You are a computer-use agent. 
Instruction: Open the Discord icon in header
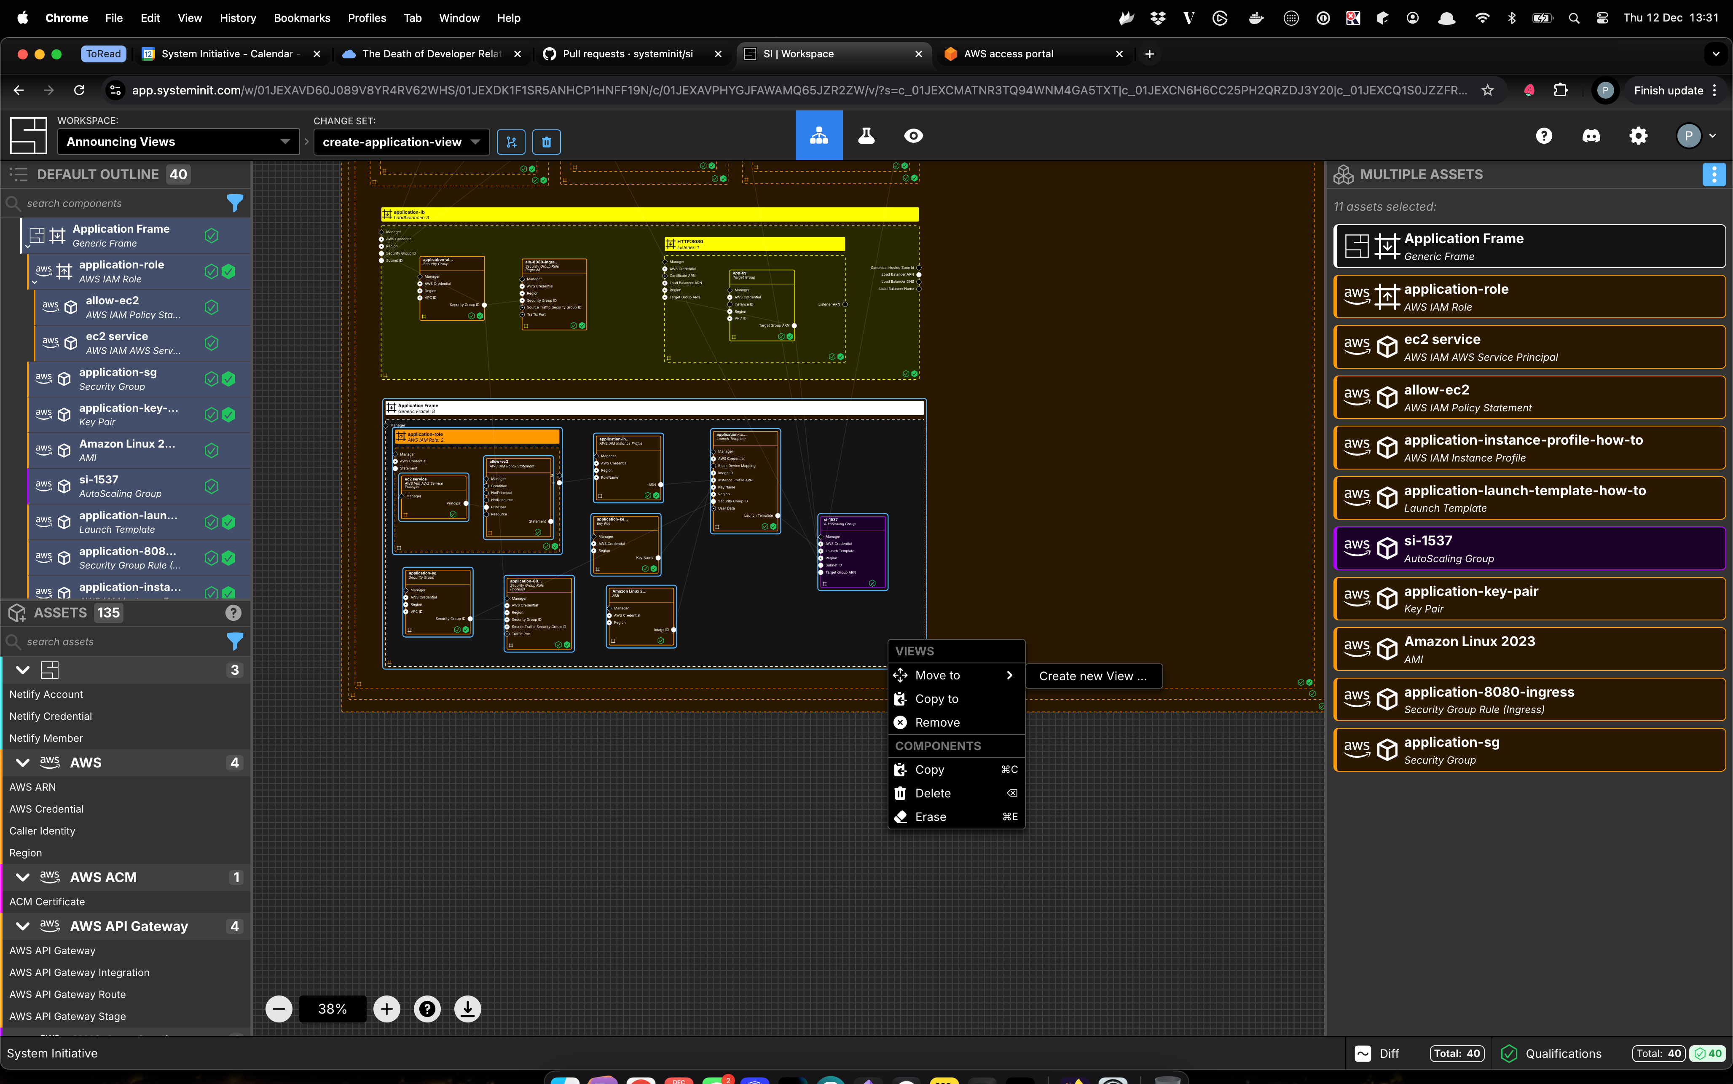(1591, 136)
